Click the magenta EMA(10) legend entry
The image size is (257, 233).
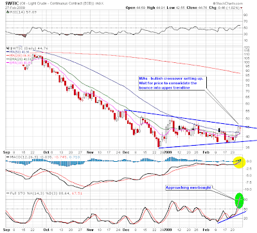point(19,63)
